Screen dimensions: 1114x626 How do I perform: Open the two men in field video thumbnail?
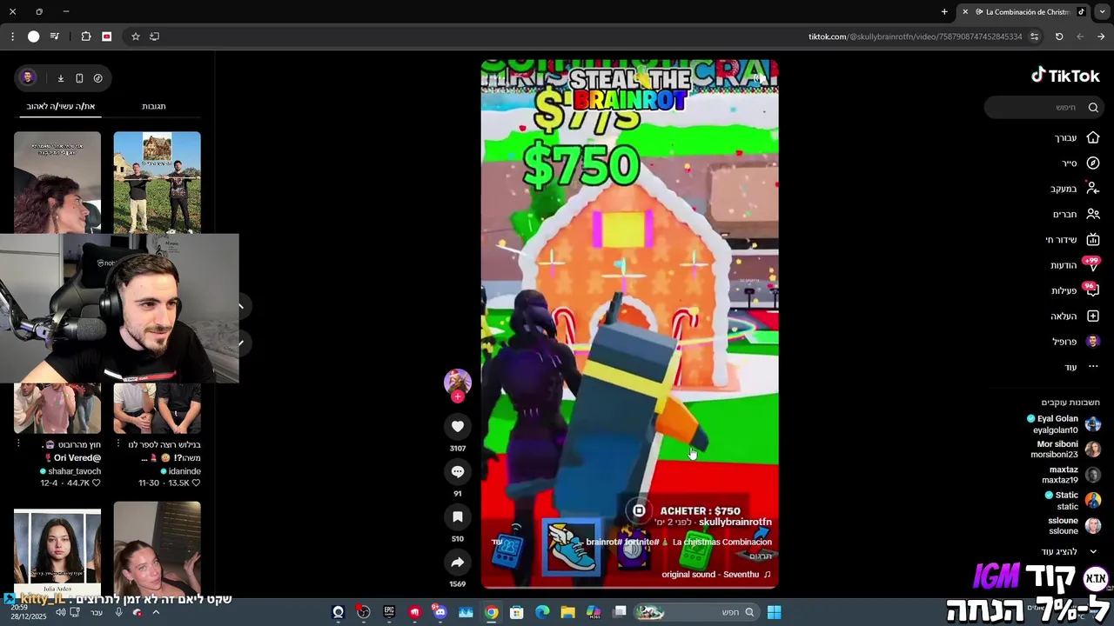point(157,183)
